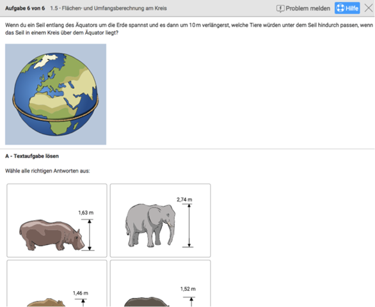Click the lifebuoy icon in Hilfe
This screenshot has width=375, height=307.
point(340,8)
